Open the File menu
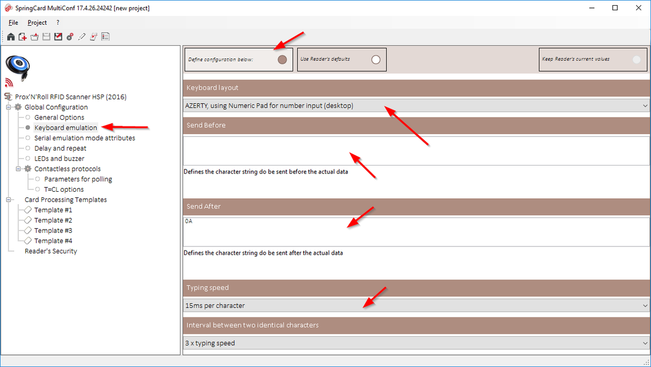 tap(13, 23)
